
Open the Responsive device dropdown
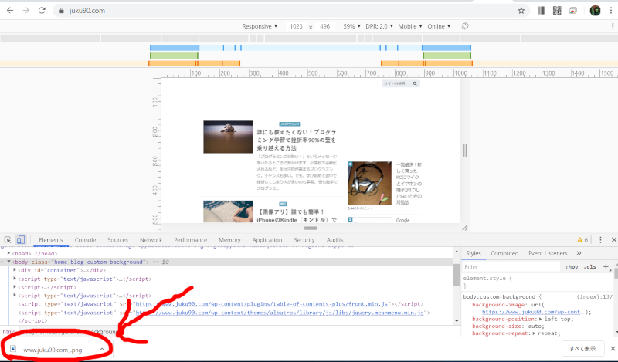pyautogui.click(x=260, y=26)
